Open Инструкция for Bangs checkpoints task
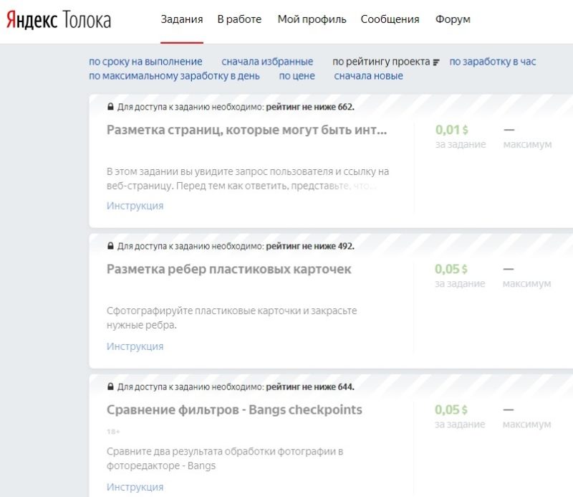 (135, 487)
